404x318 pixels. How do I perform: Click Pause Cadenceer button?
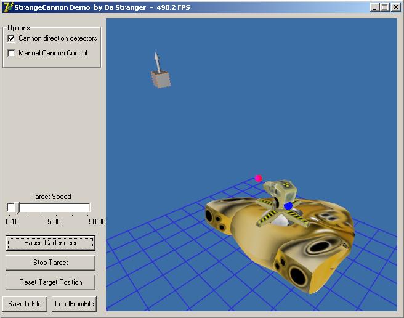(x=50, y=243)
